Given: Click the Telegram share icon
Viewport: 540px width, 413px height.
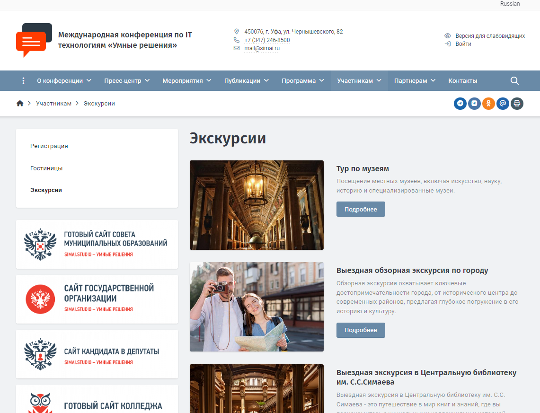Looking at the screenshot, I should pos(460,104).
